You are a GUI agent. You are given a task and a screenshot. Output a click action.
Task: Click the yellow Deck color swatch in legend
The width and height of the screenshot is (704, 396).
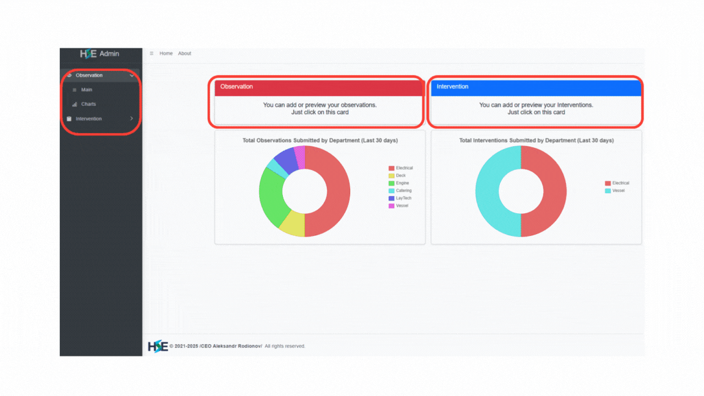[391, 175]
